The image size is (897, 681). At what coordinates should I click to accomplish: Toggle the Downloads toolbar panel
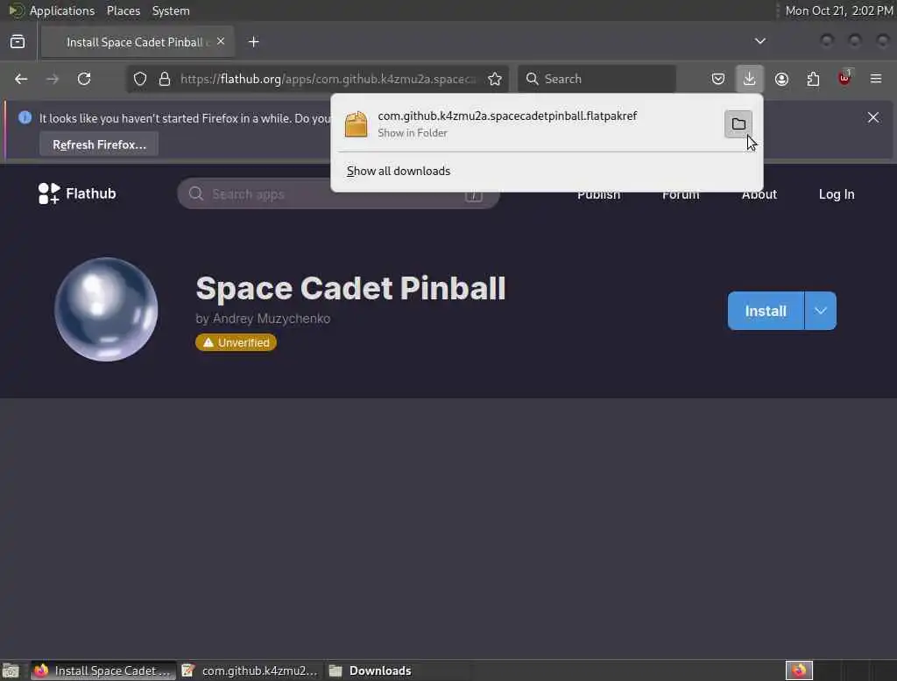(750, 79)
